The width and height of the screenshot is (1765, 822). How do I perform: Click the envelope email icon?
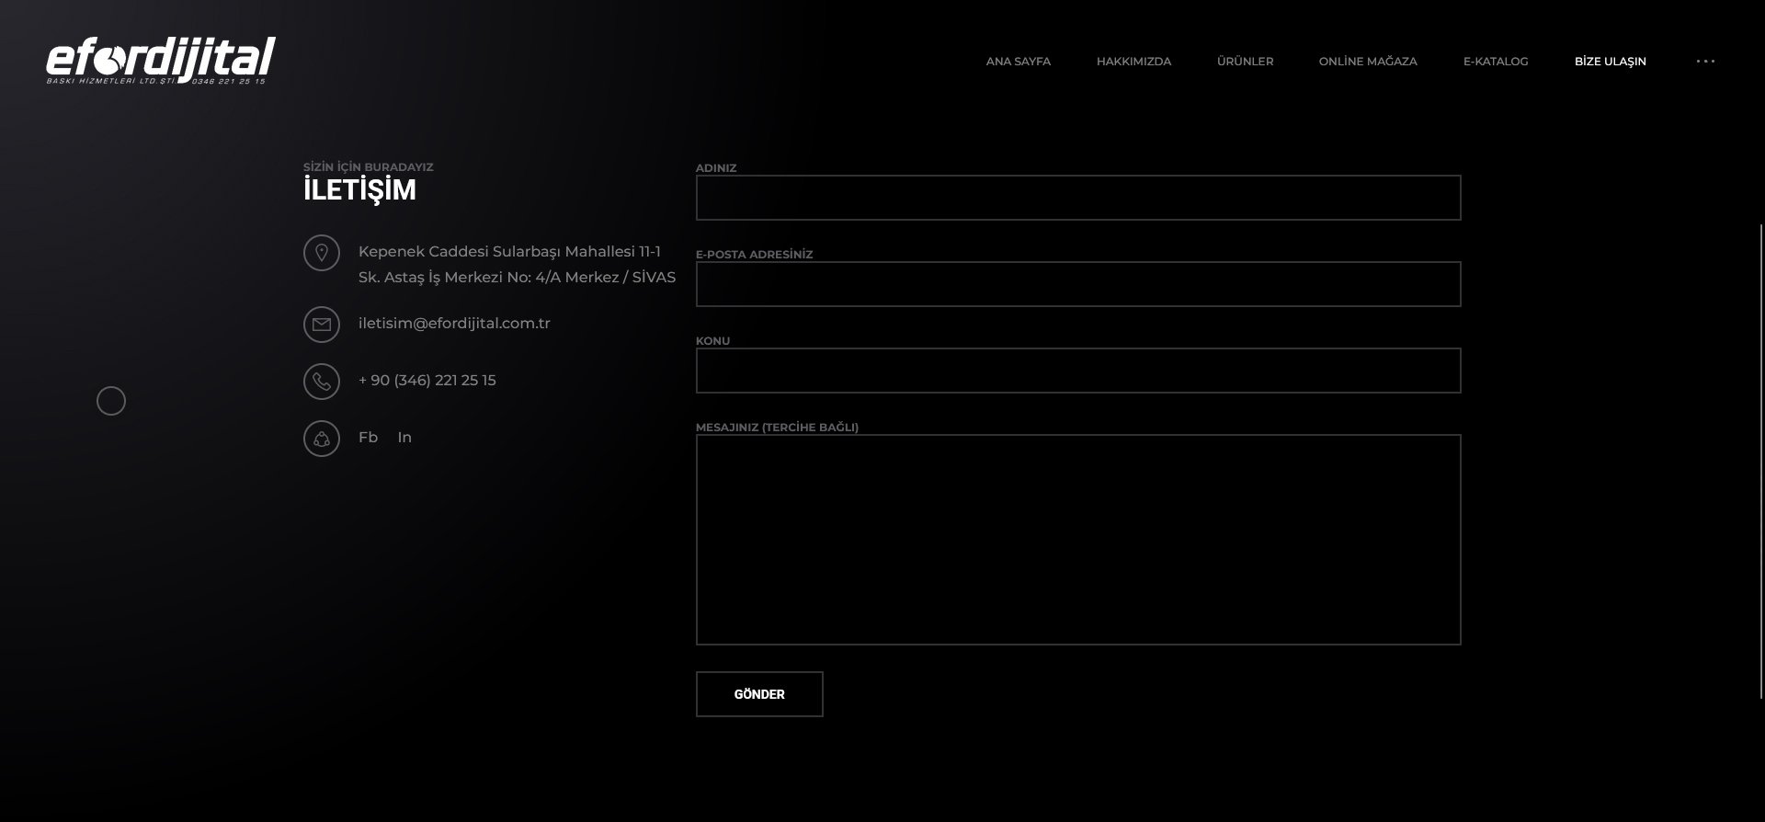(322, 325)
